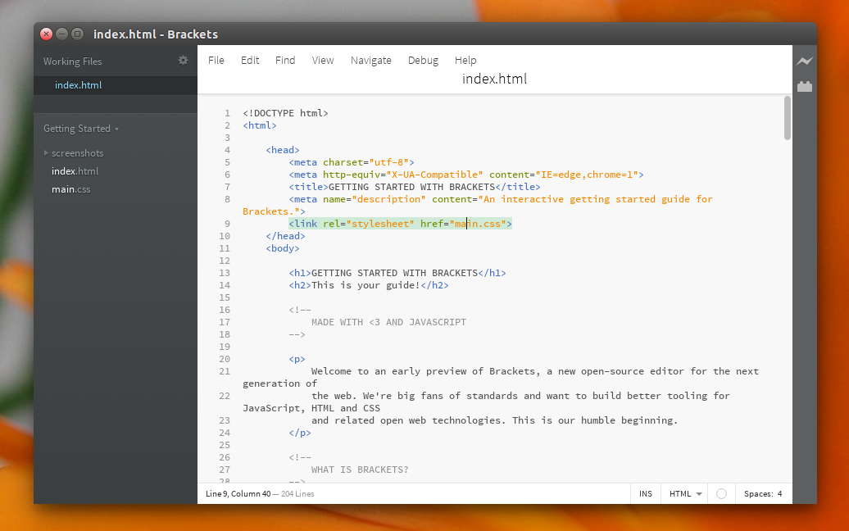Image resolution: width=849 pixels, height=531 pixels.
Task: Open the Navigate menu
Action: coord(370,60)
